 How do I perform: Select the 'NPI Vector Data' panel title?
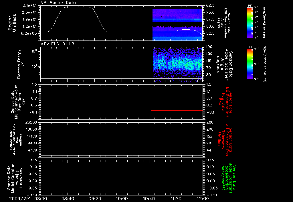tap(58, 3)
